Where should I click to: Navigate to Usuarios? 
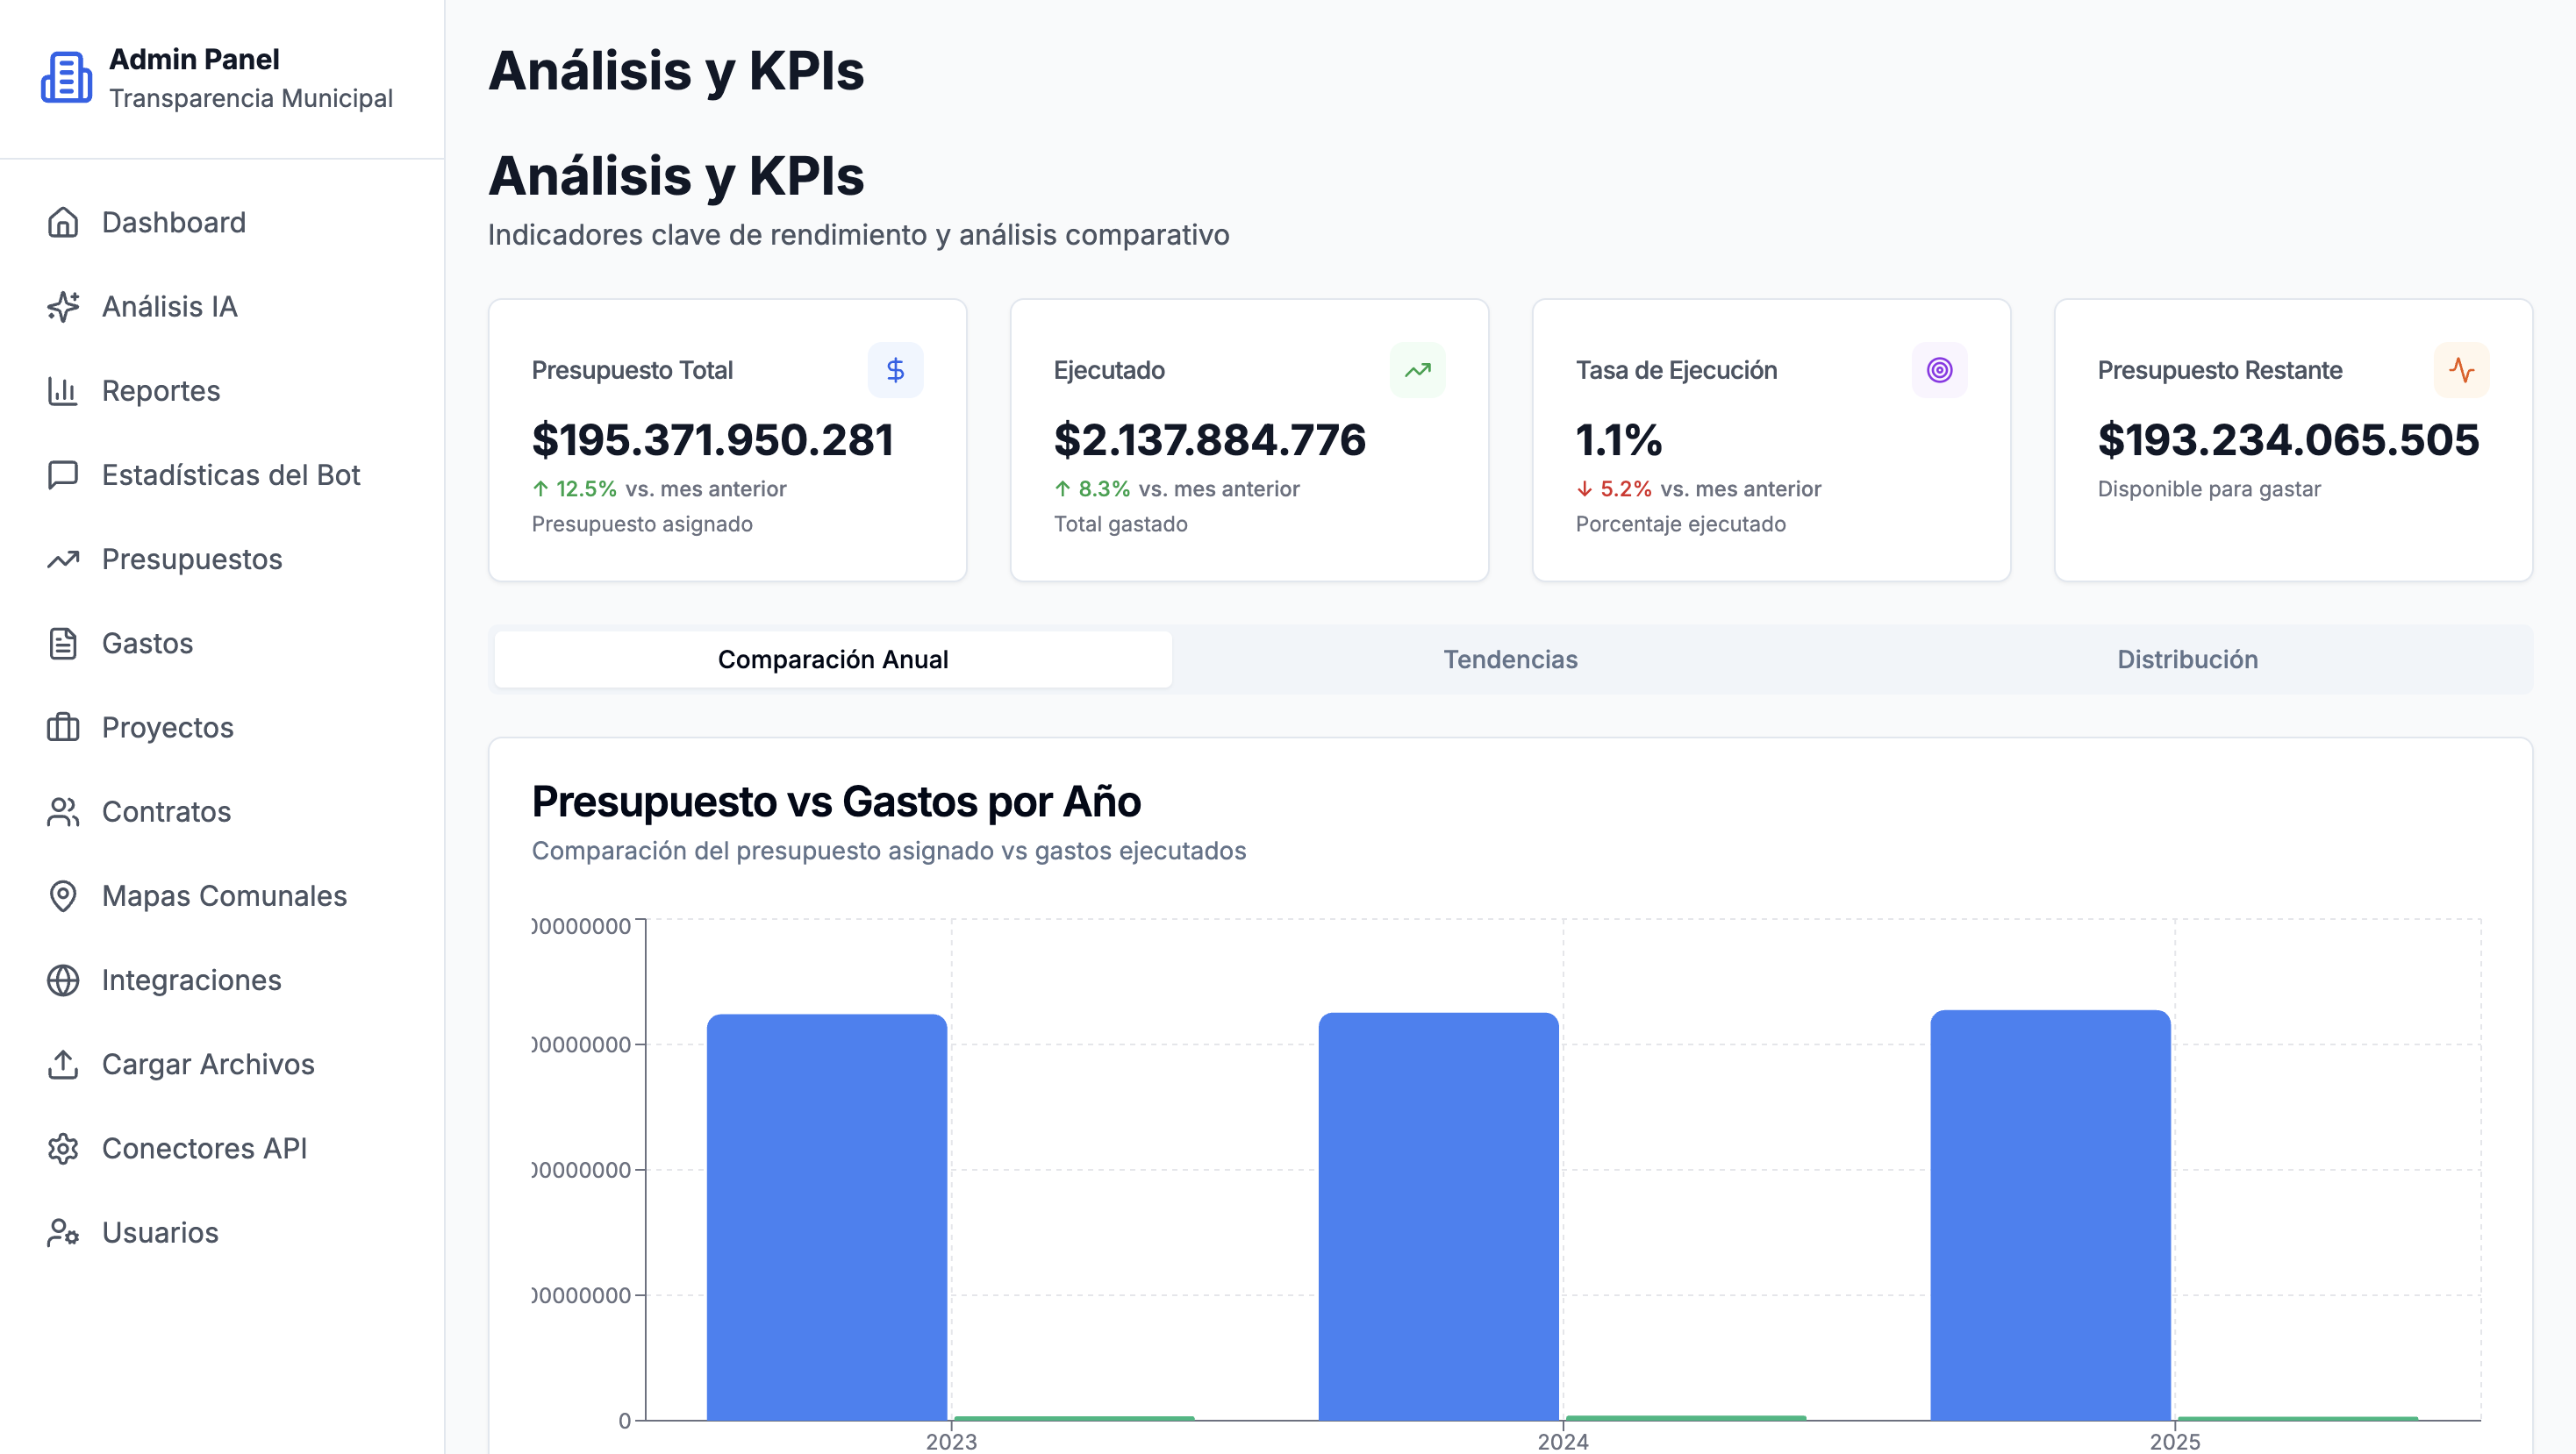click(158, 1232)
